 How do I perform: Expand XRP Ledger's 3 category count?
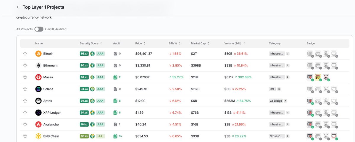pyautogui.click(x=288, y=113)
